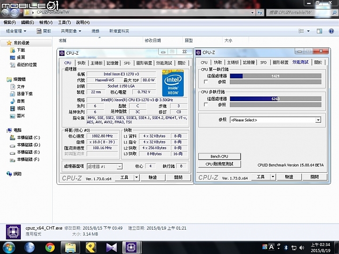Open the Help menu in Explorer
This screenshot has height=254, width=339.
click(x=83, y=22)
